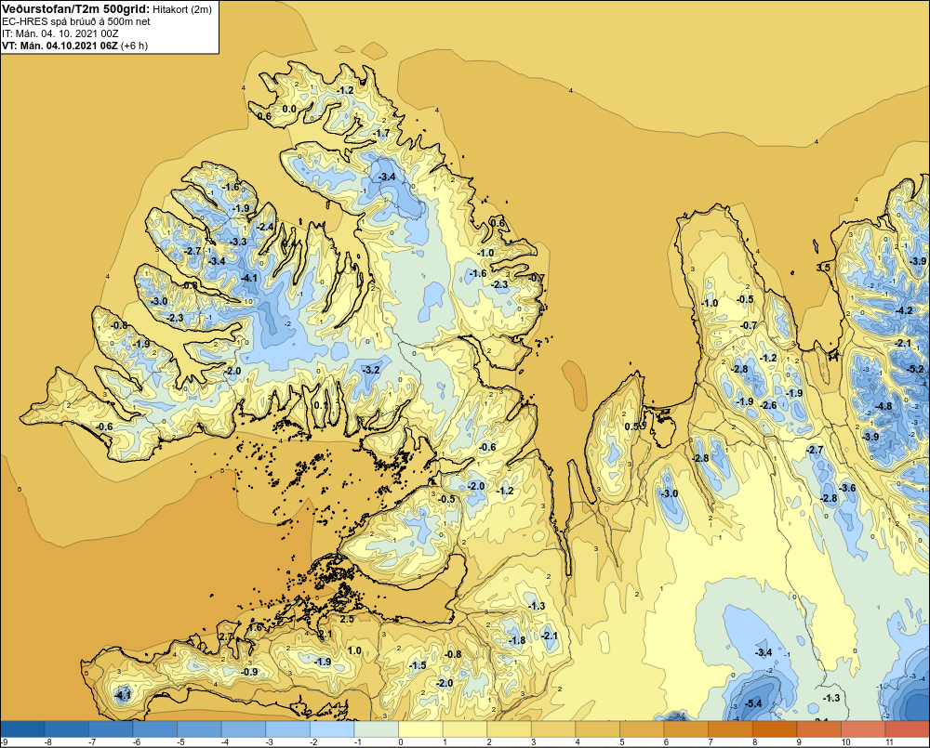Click the -3.6 temperature label
The width and height of the screenshot is (930, 748).
(x=847, y=488)
